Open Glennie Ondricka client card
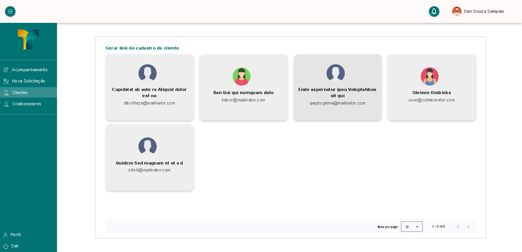This screenshot has width=522, height=252. coord(431,87)
